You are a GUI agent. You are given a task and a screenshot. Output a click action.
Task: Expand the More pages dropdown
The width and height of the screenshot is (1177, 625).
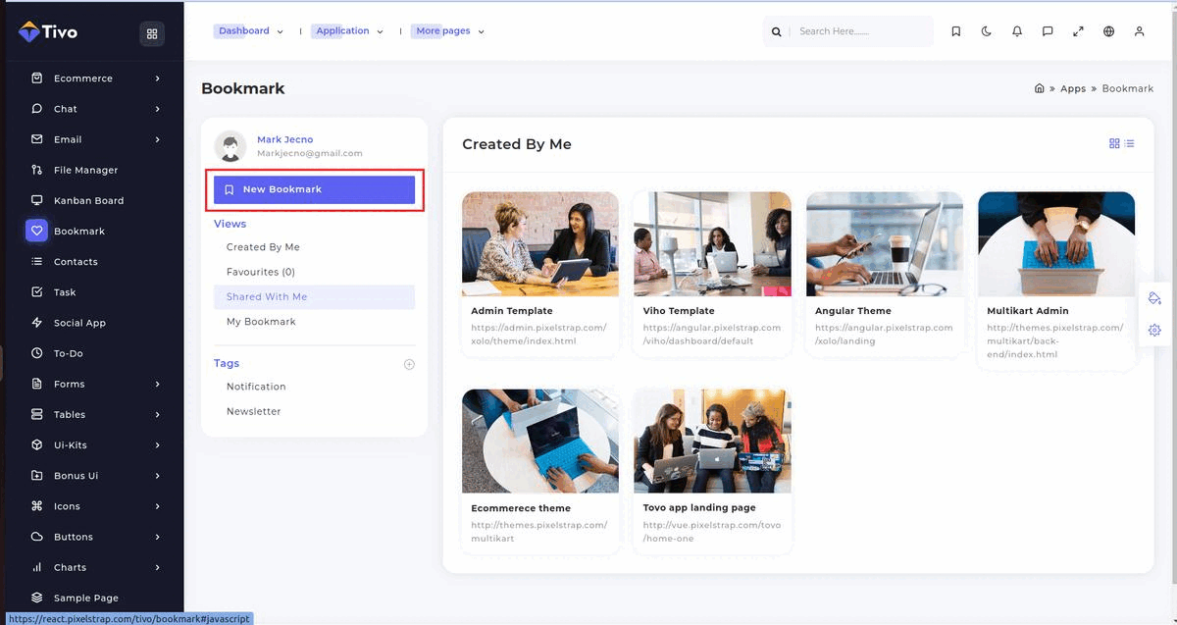click(x=450, y=31)
